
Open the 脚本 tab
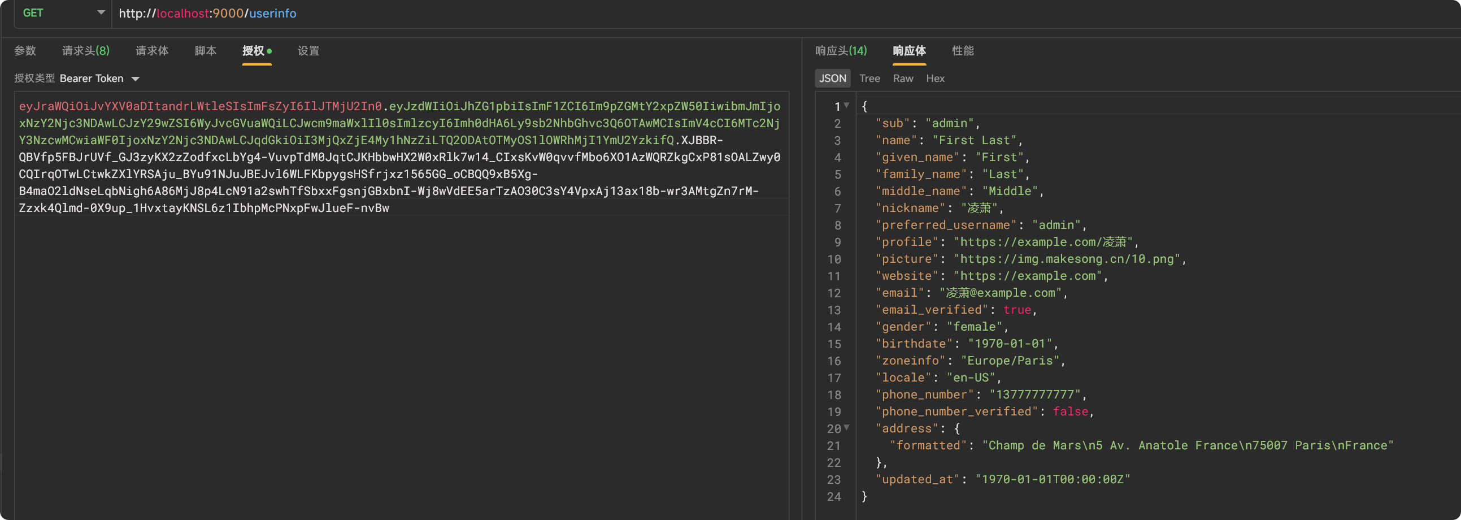(205, 51)
